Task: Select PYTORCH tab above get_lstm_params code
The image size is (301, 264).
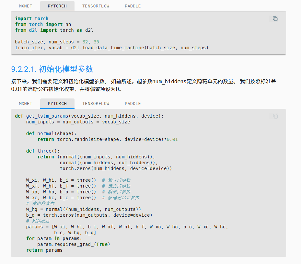Action: pos(57,104)
